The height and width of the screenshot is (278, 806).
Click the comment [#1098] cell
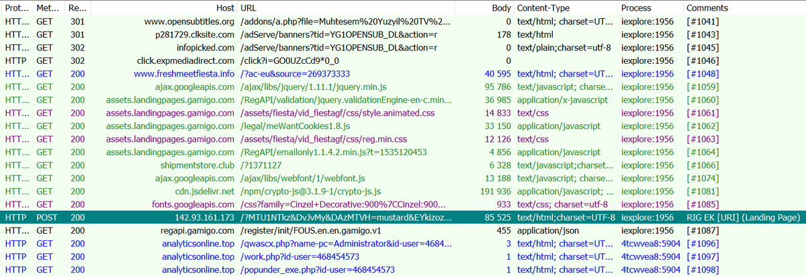click(x=703, y=270)
